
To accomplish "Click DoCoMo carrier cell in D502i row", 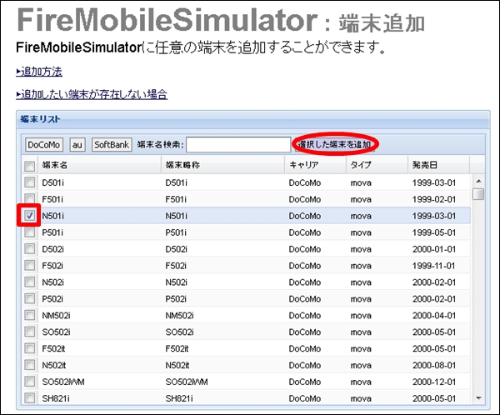I will pos(305,249).
